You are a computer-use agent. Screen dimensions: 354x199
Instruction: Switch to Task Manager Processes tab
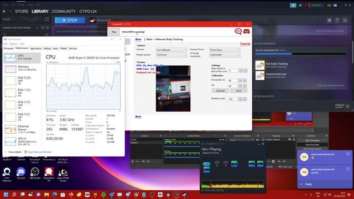coord(9,48)
